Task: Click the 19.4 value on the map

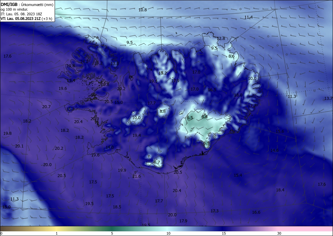Action: [137, 135]
